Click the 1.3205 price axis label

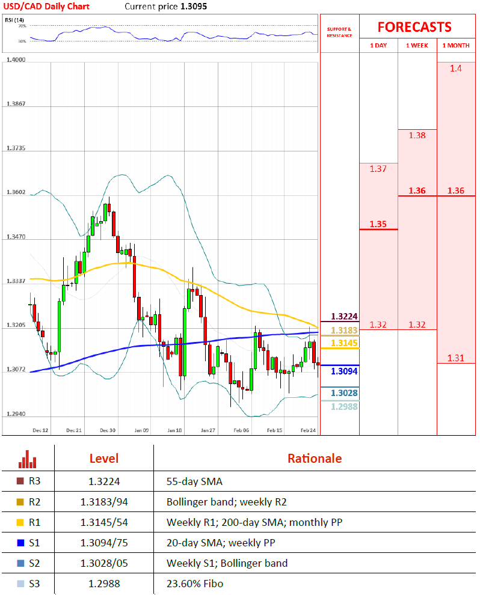pyautogui.click(x=16, y=325)
